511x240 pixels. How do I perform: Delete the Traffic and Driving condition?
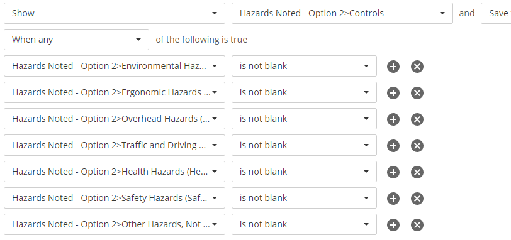417,146
